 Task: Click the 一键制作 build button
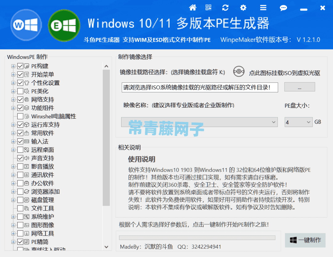point(305,240)
